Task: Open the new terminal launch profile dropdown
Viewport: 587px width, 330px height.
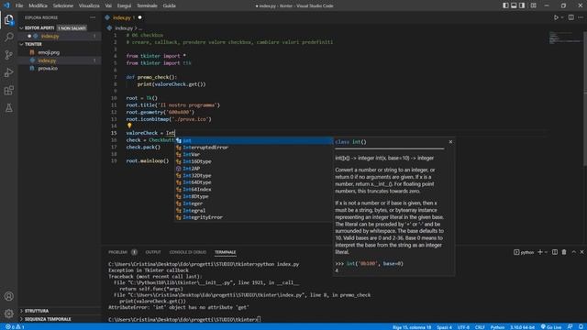Action: coord(546,252)
